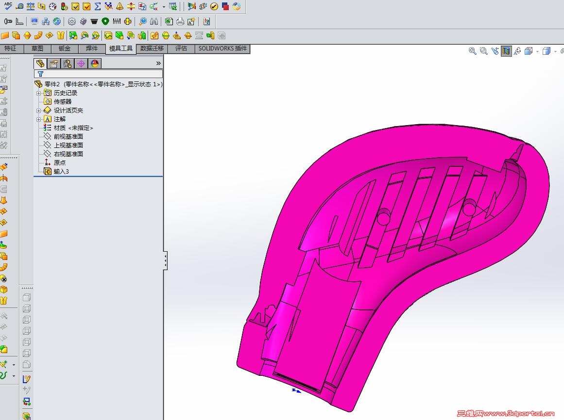Image resolution: width=564 pixels, height=420 pixels.
Task: Select 原点 origin item
Action: (55, 162)
